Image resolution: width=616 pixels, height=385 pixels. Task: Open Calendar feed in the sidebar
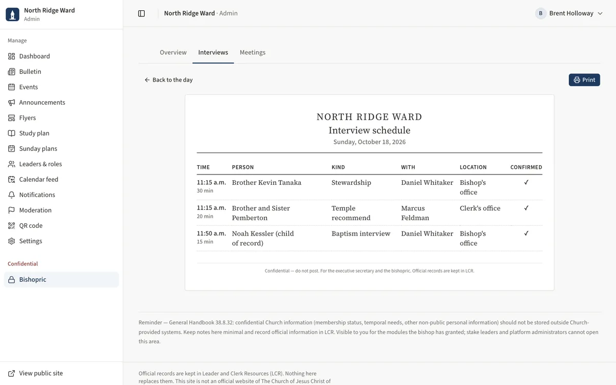62,180
